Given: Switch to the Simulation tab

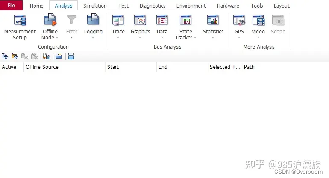Looking at the screenshot, I should pyautogui.click(x=95, y=6).
